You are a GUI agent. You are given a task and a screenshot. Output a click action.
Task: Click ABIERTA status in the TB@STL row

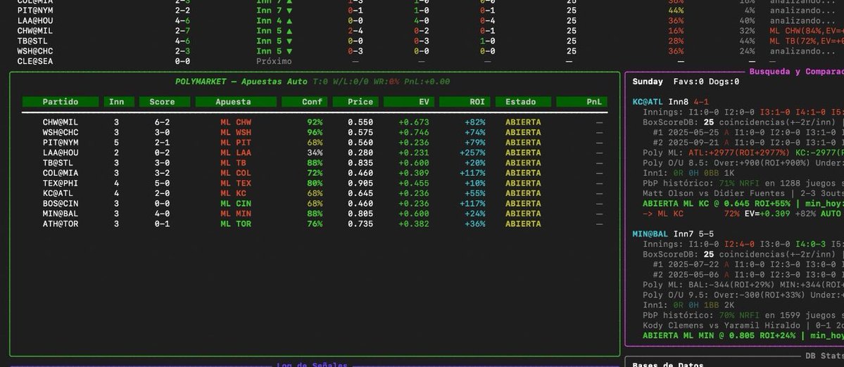523,163
